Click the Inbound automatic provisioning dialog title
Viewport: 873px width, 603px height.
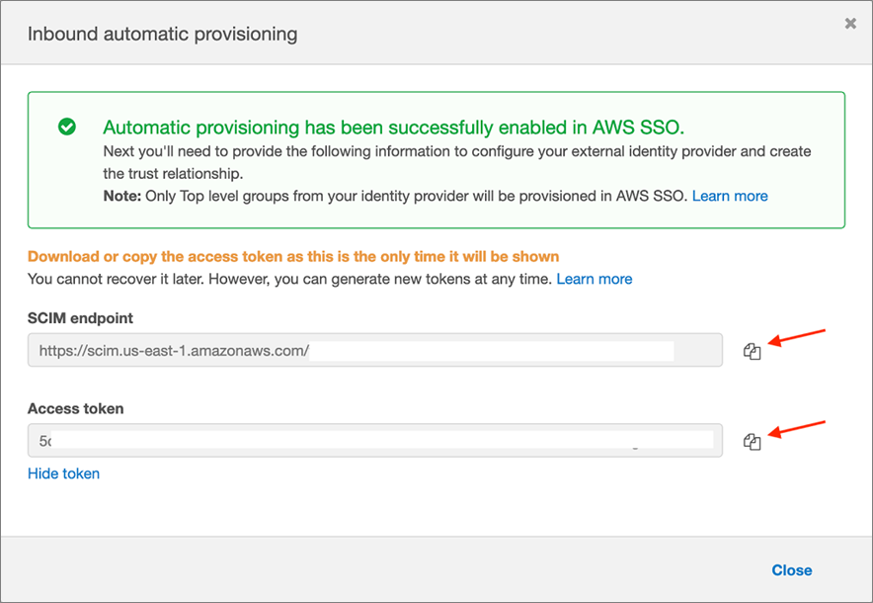pyautogui.click(x=162, y=34)
